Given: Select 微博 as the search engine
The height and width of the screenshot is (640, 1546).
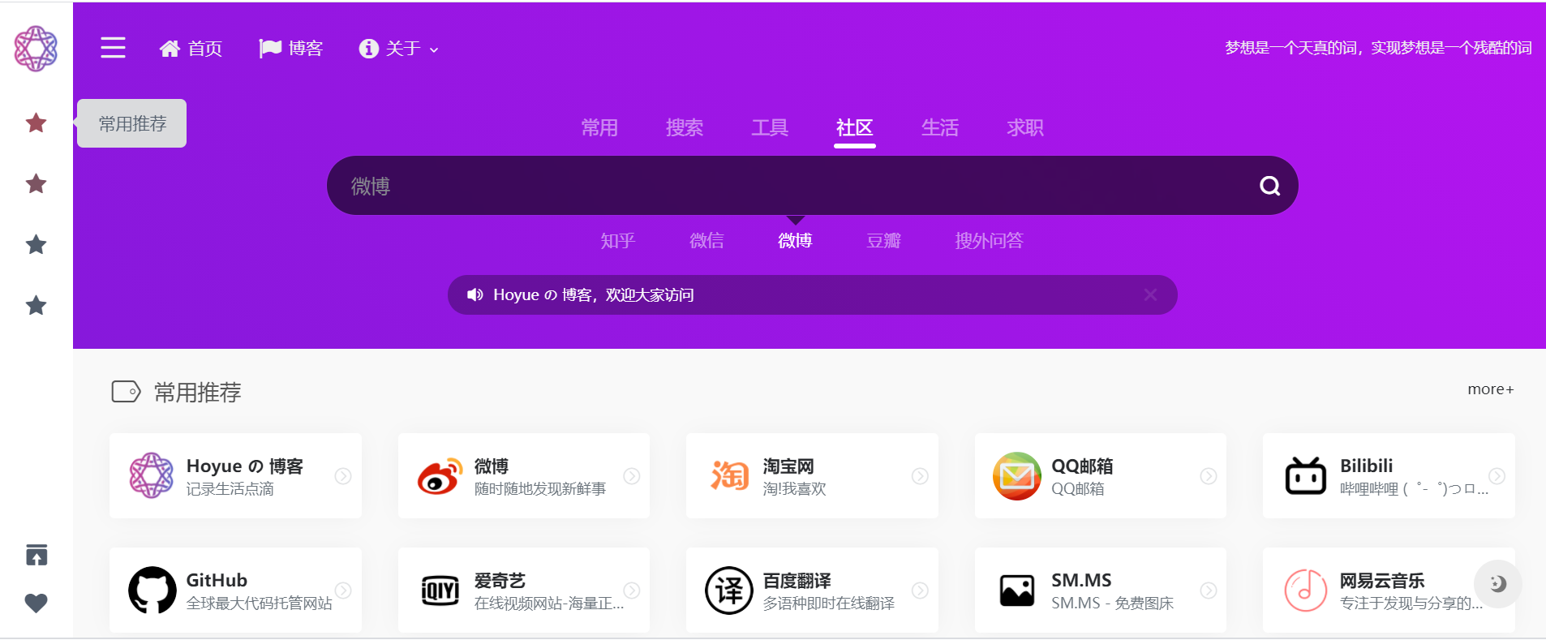Looking at the screenshot, I should (795, 240).
